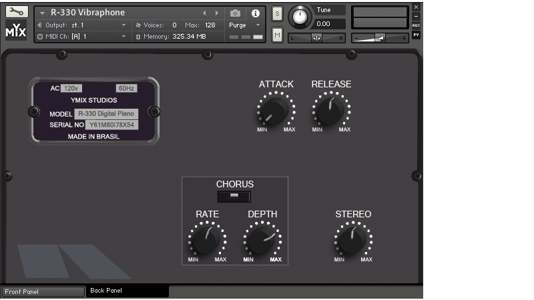Open the MIDI Ch dropdown

(82, 37)
